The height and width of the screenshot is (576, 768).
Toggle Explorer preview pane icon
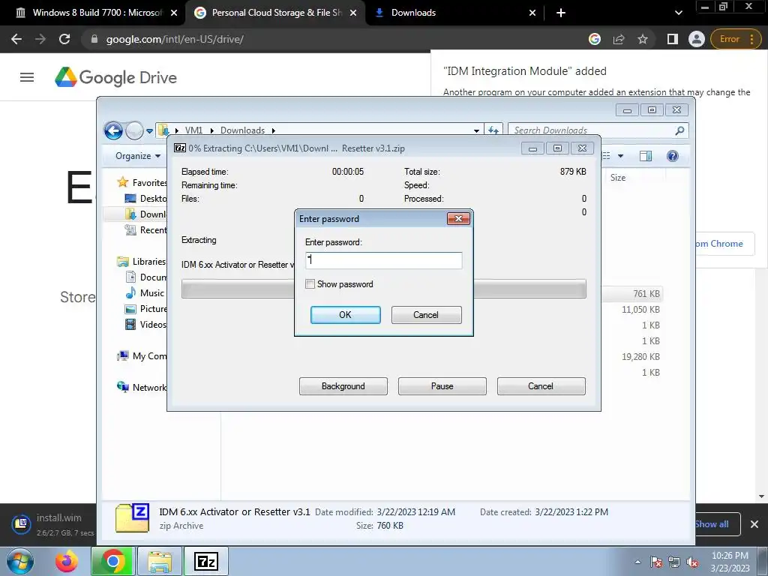coord(646,156)
